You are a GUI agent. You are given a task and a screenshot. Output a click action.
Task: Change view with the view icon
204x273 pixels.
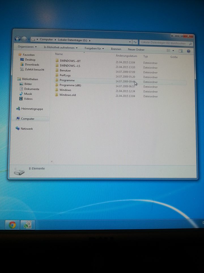point(168,50)
